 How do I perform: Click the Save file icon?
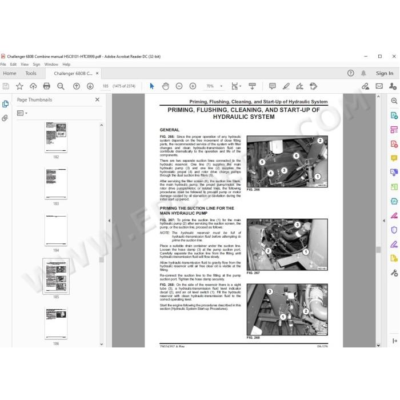coord(6,86)
